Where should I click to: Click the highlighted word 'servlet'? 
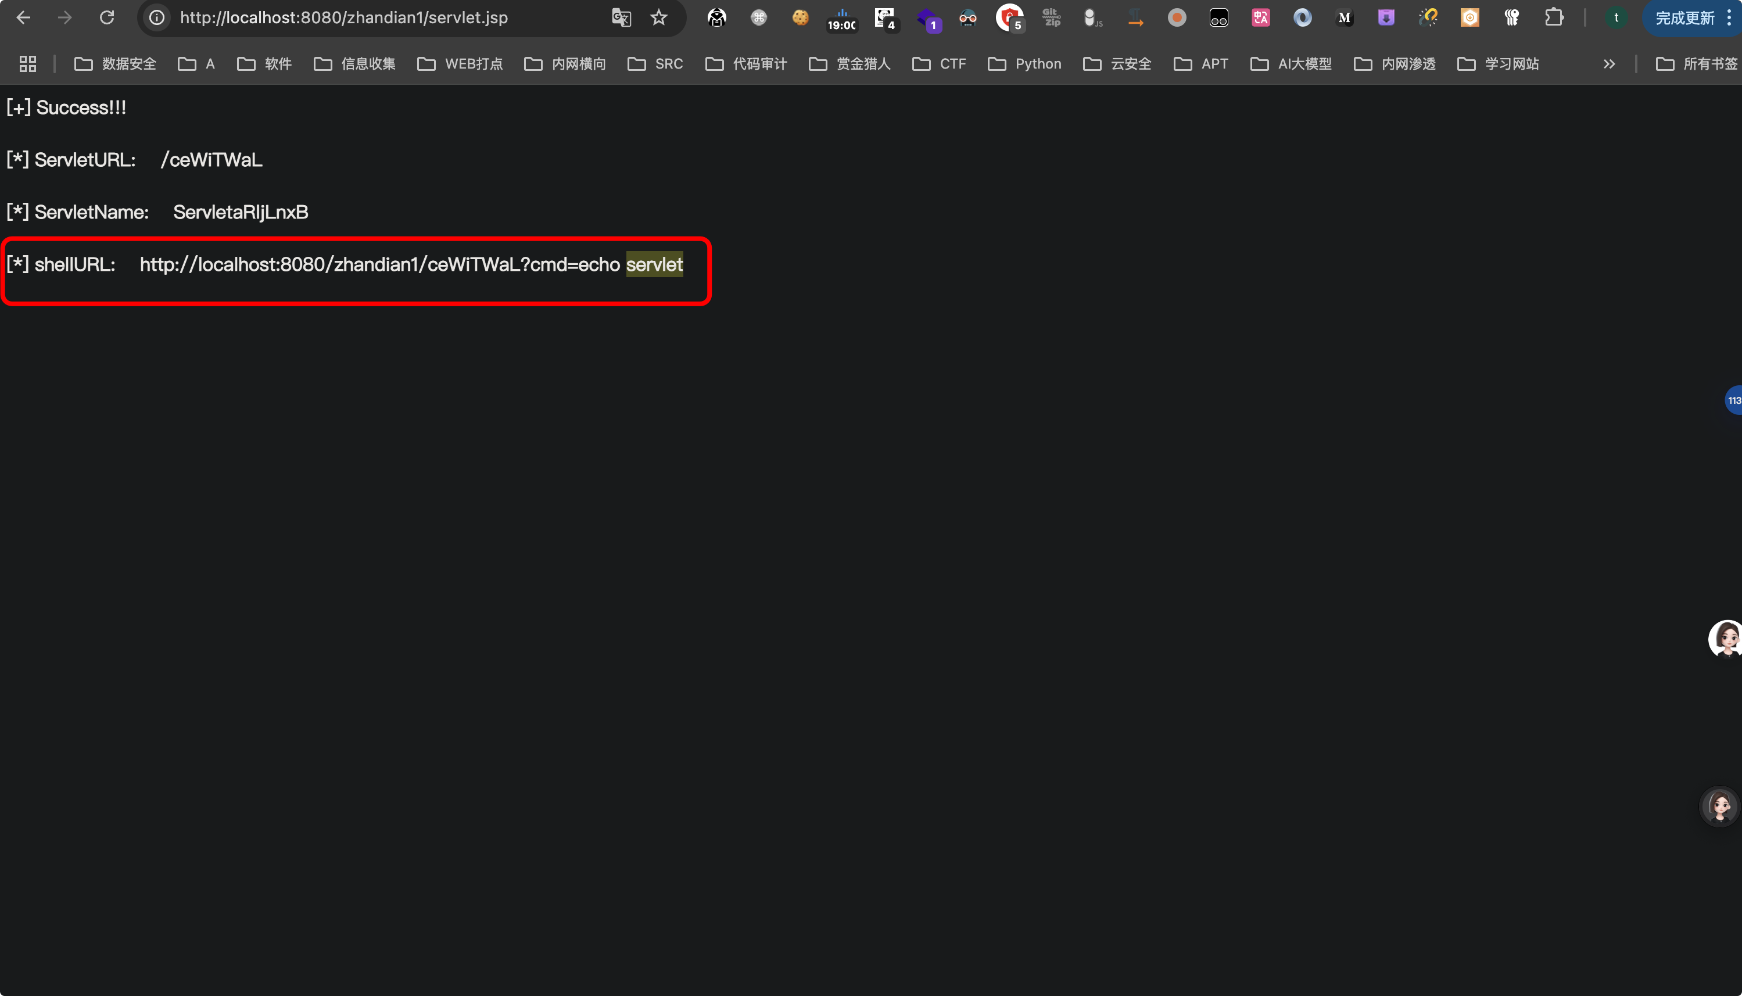(654, 264)
